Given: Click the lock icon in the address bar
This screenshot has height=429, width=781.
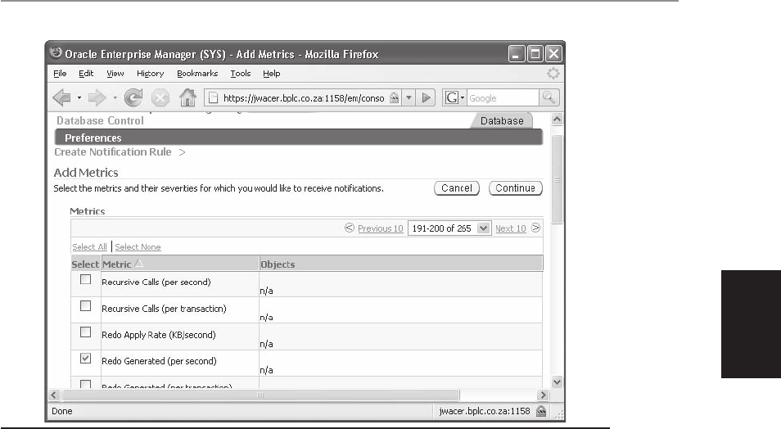Looking at the screenshot, I should point(394,97).
